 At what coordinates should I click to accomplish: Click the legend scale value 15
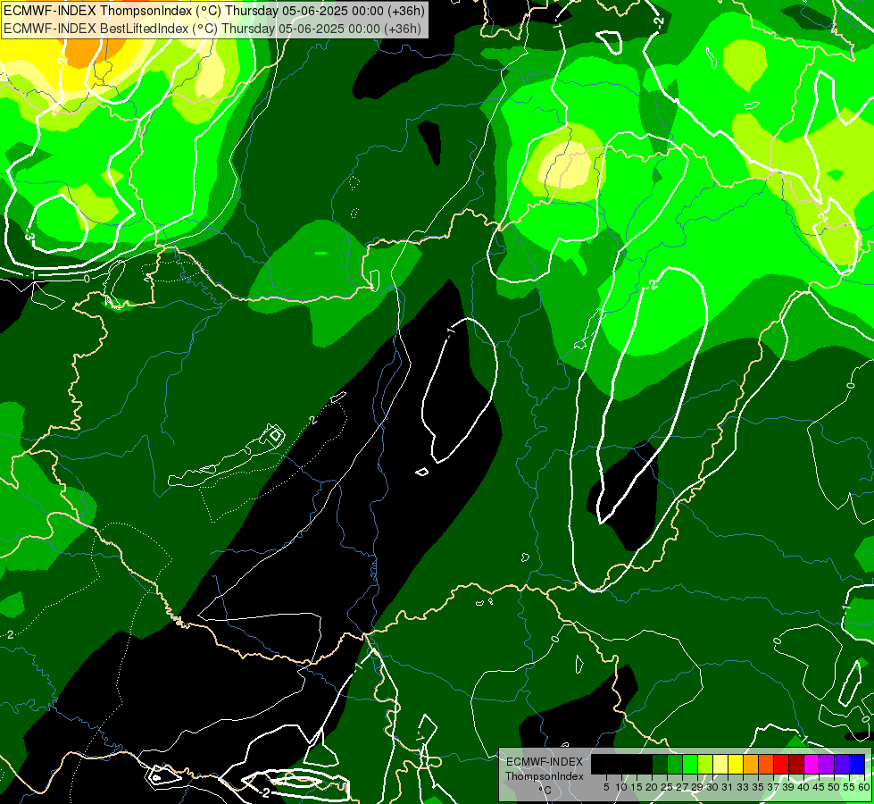pyautogui.click(x=637, y=787)
